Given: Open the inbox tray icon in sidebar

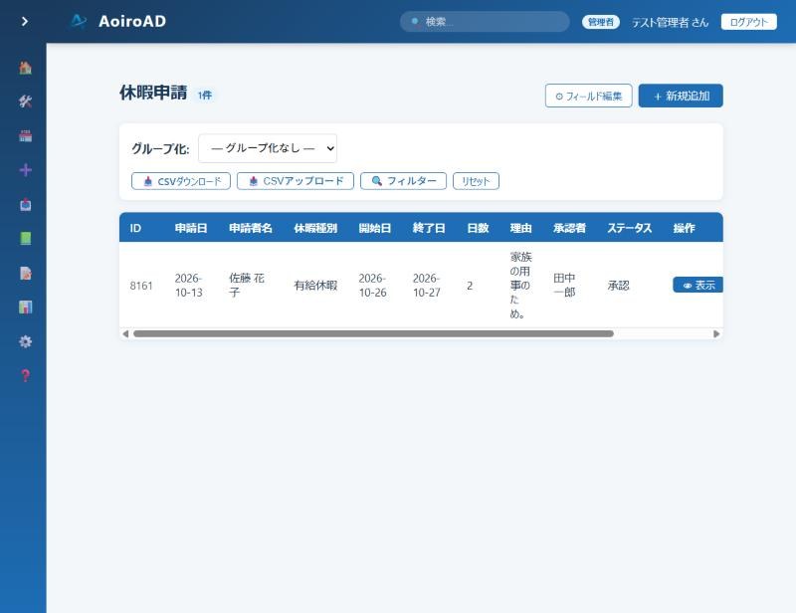Looking at the screenshot, I should pyautogui.click(x=26, y=205).
